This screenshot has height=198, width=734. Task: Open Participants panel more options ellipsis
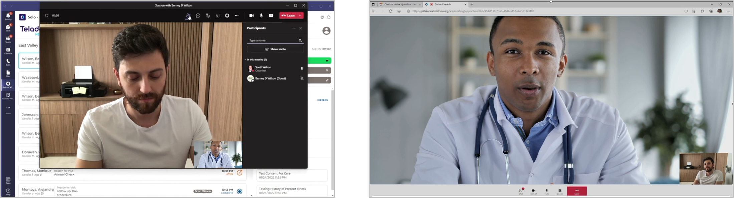[294, 28]
